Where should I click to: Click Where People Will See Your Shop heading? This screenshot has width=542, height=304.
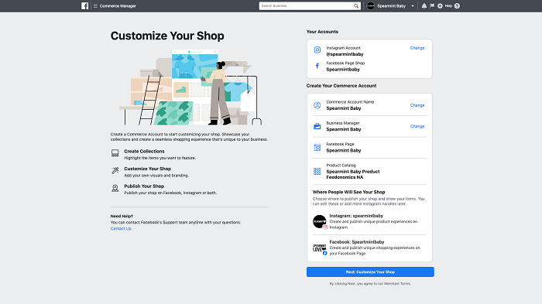pos(348,192)
